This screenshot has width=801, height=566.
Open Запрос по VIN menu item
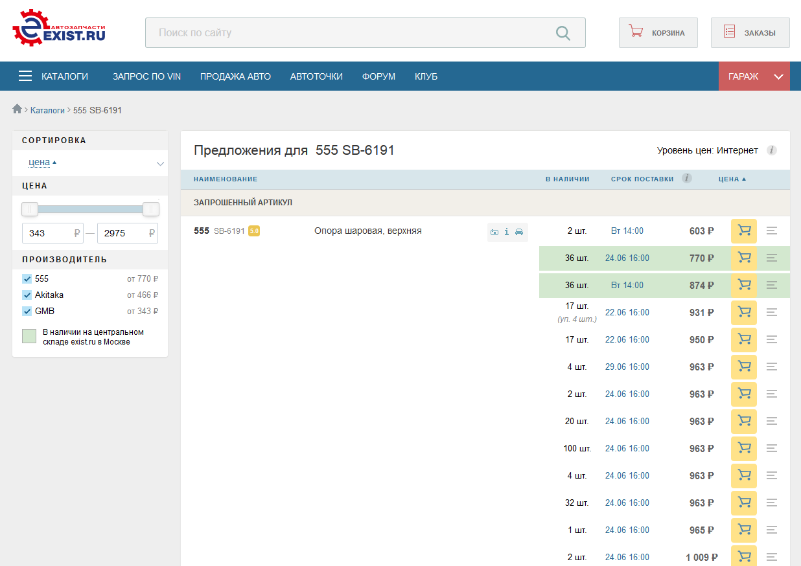point(146,76)
